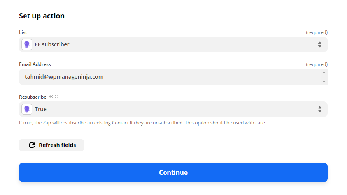Select the empty Resubscribe radio button
Image resolution: width=347 pixels, height=195 pixels.
[x=57, y=97]
